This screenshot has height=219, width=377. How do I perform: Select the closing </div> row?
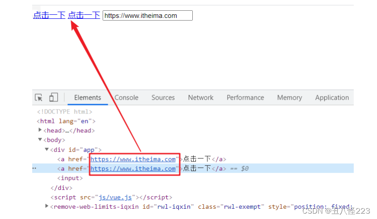61,188
